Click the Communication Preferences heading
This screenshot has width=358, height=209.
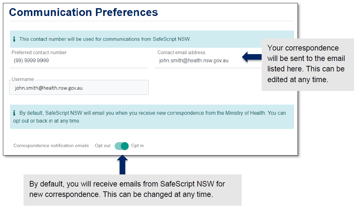(x=84, y=12)
